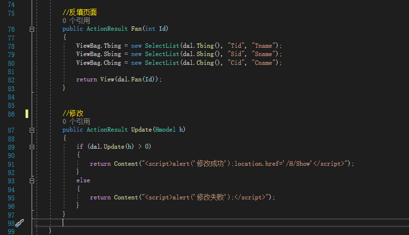Click line number 91 in the gutter
The width and height of the screenshot is (409, 235).
[11, 164]
